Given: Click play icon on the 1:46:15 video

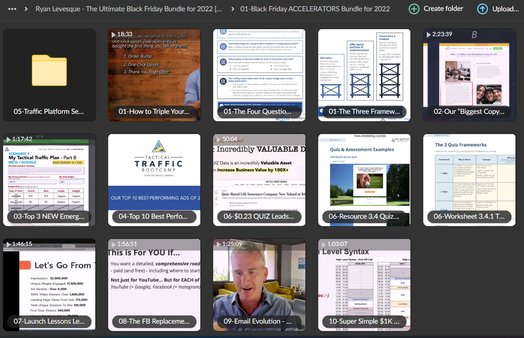Looking at the screenshot, I should click(9, 244).
